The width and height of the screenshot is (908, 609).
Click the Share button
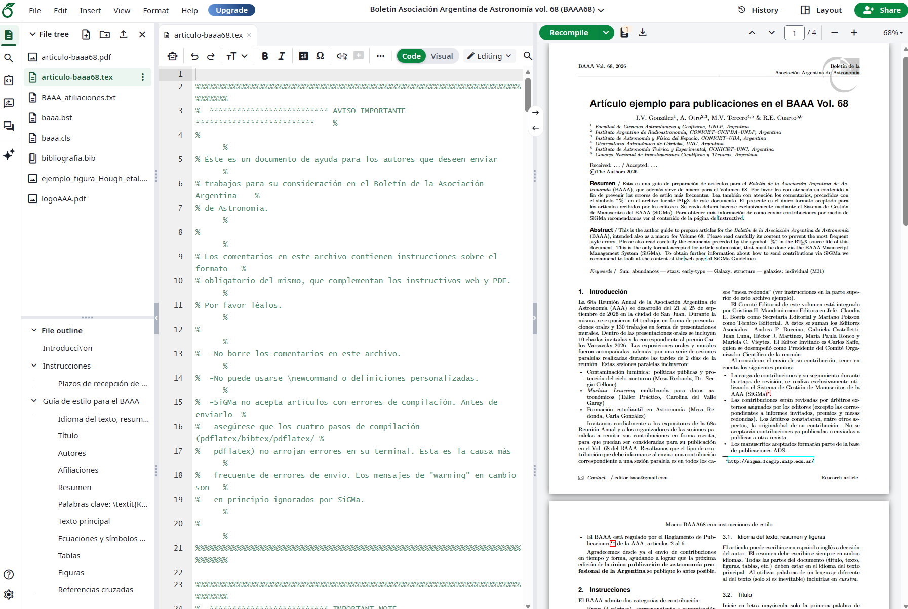[x=882, y=10]
